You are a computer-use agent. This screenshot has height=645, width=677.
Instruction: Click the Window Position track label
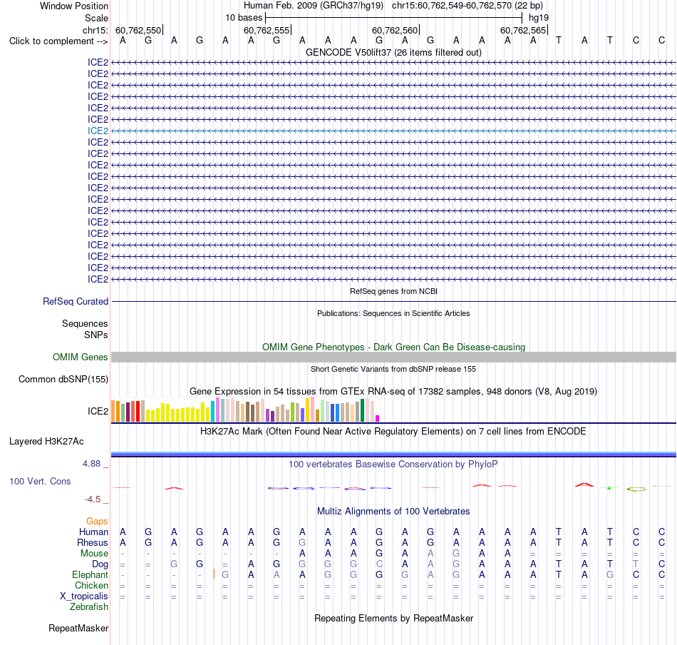pos(74,6)
